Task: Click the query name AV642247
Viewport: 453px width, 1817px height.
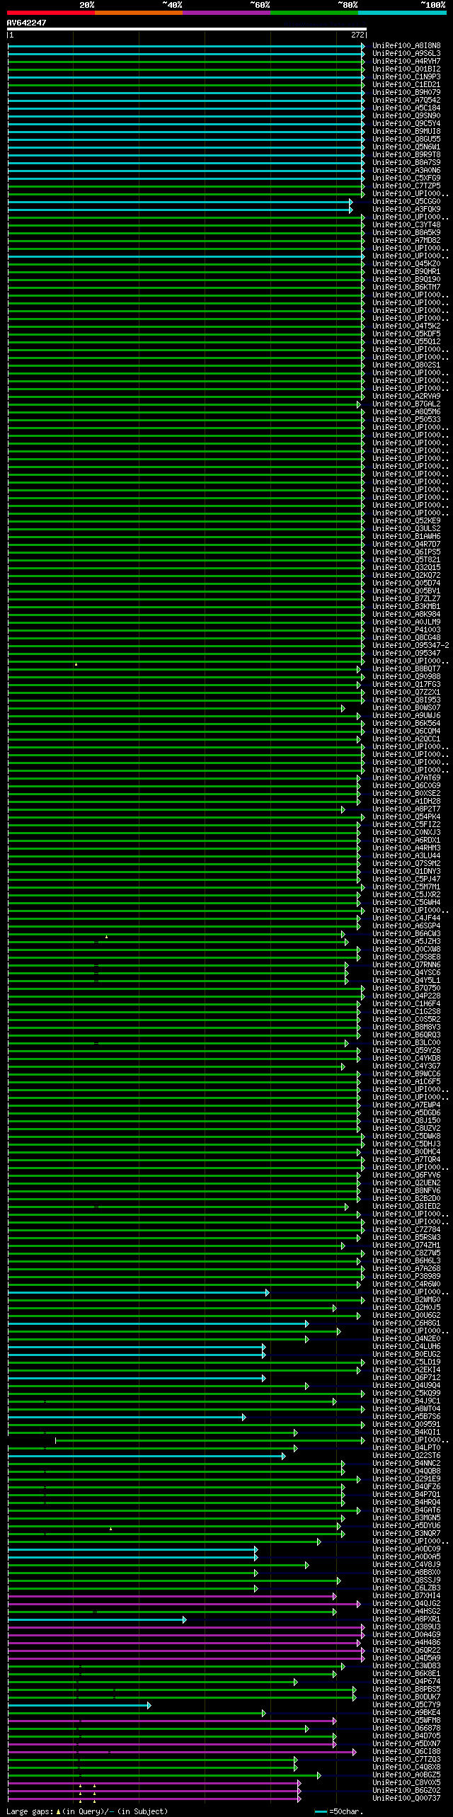Action: [x=27, y=23]
